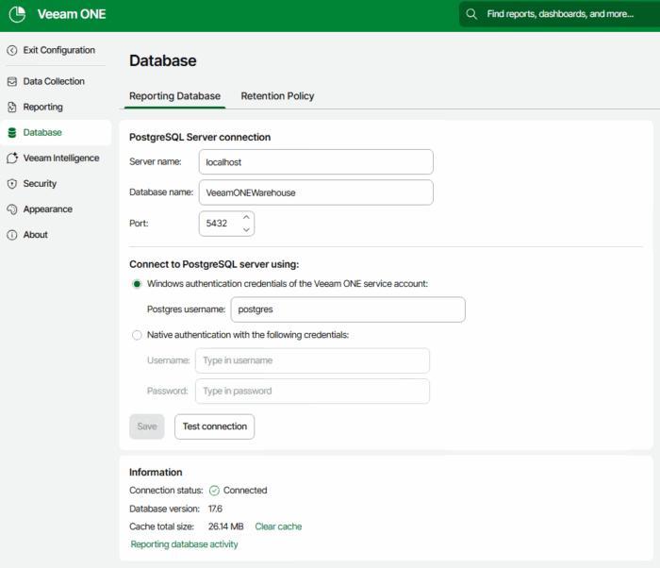
Task: Open the Data Collection section
Action: pos(55,81)
